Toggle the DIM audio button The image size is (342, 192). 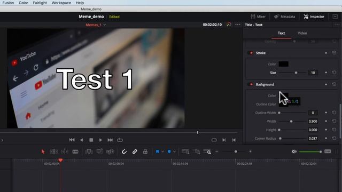(328, 151)
